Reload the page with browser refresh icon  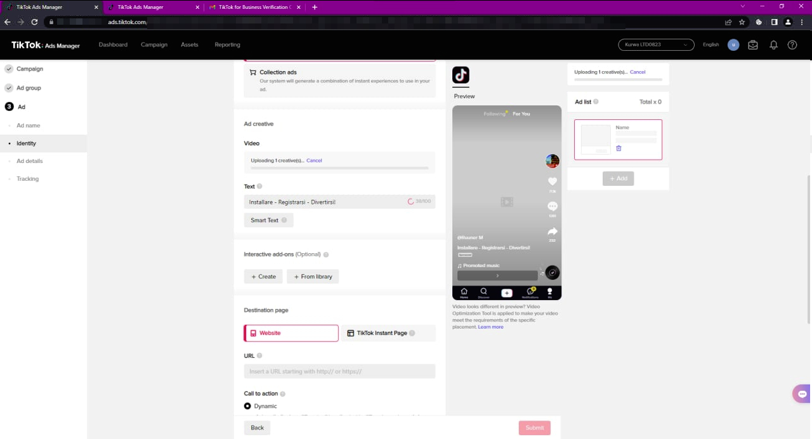tap(34, 22)
